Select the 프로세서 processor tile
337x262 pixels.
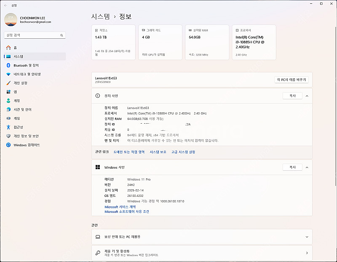(x=254, y=42)
